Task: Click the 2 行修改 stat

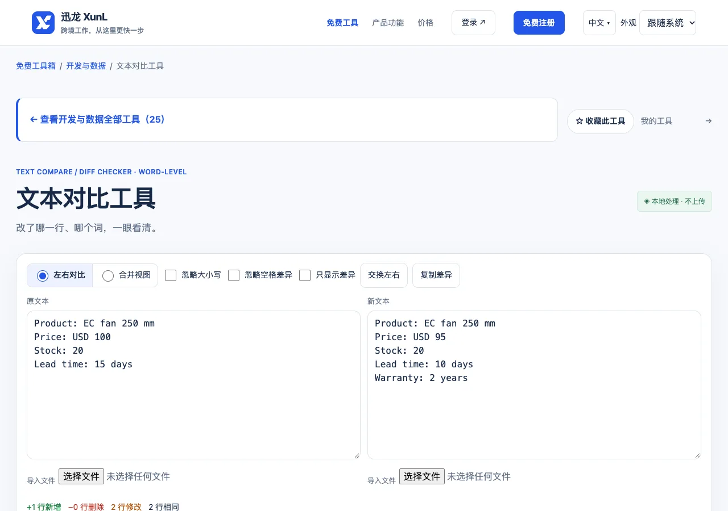Action: 126,507
